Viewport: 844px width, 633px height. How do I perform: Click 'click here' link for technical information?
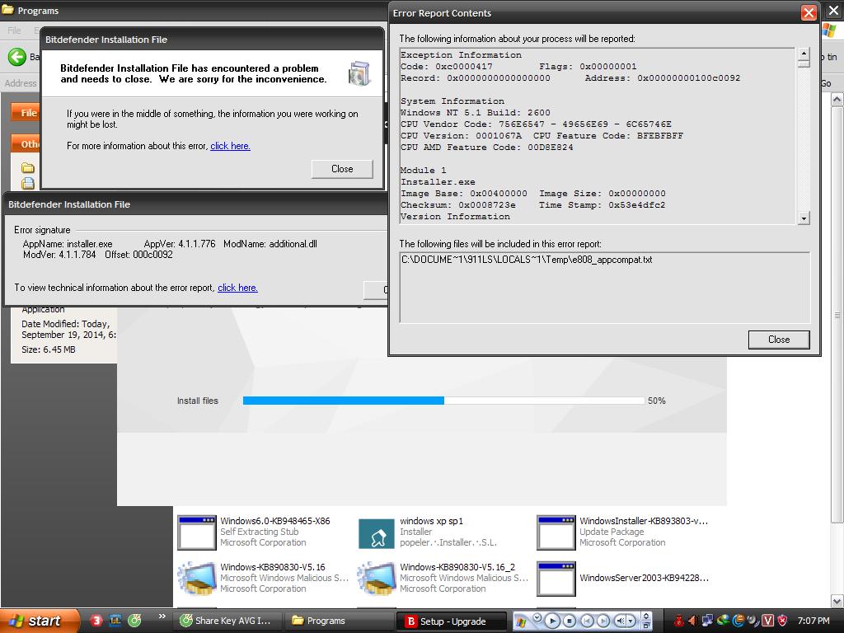pyautogui.click(x=237, y=288)
